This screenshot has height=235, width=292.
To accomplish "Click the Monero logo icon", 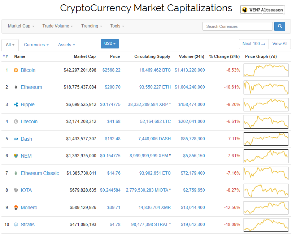I will pos(16,208).
